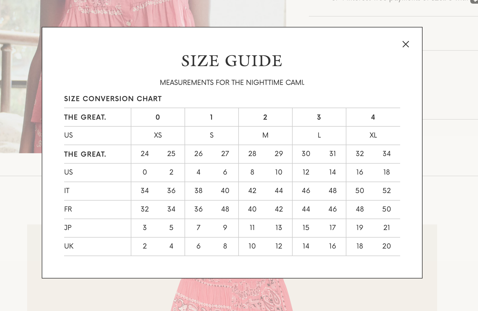Click the XS cell in US row
This screenshot has height=311, width=478.
pos(158,135)
